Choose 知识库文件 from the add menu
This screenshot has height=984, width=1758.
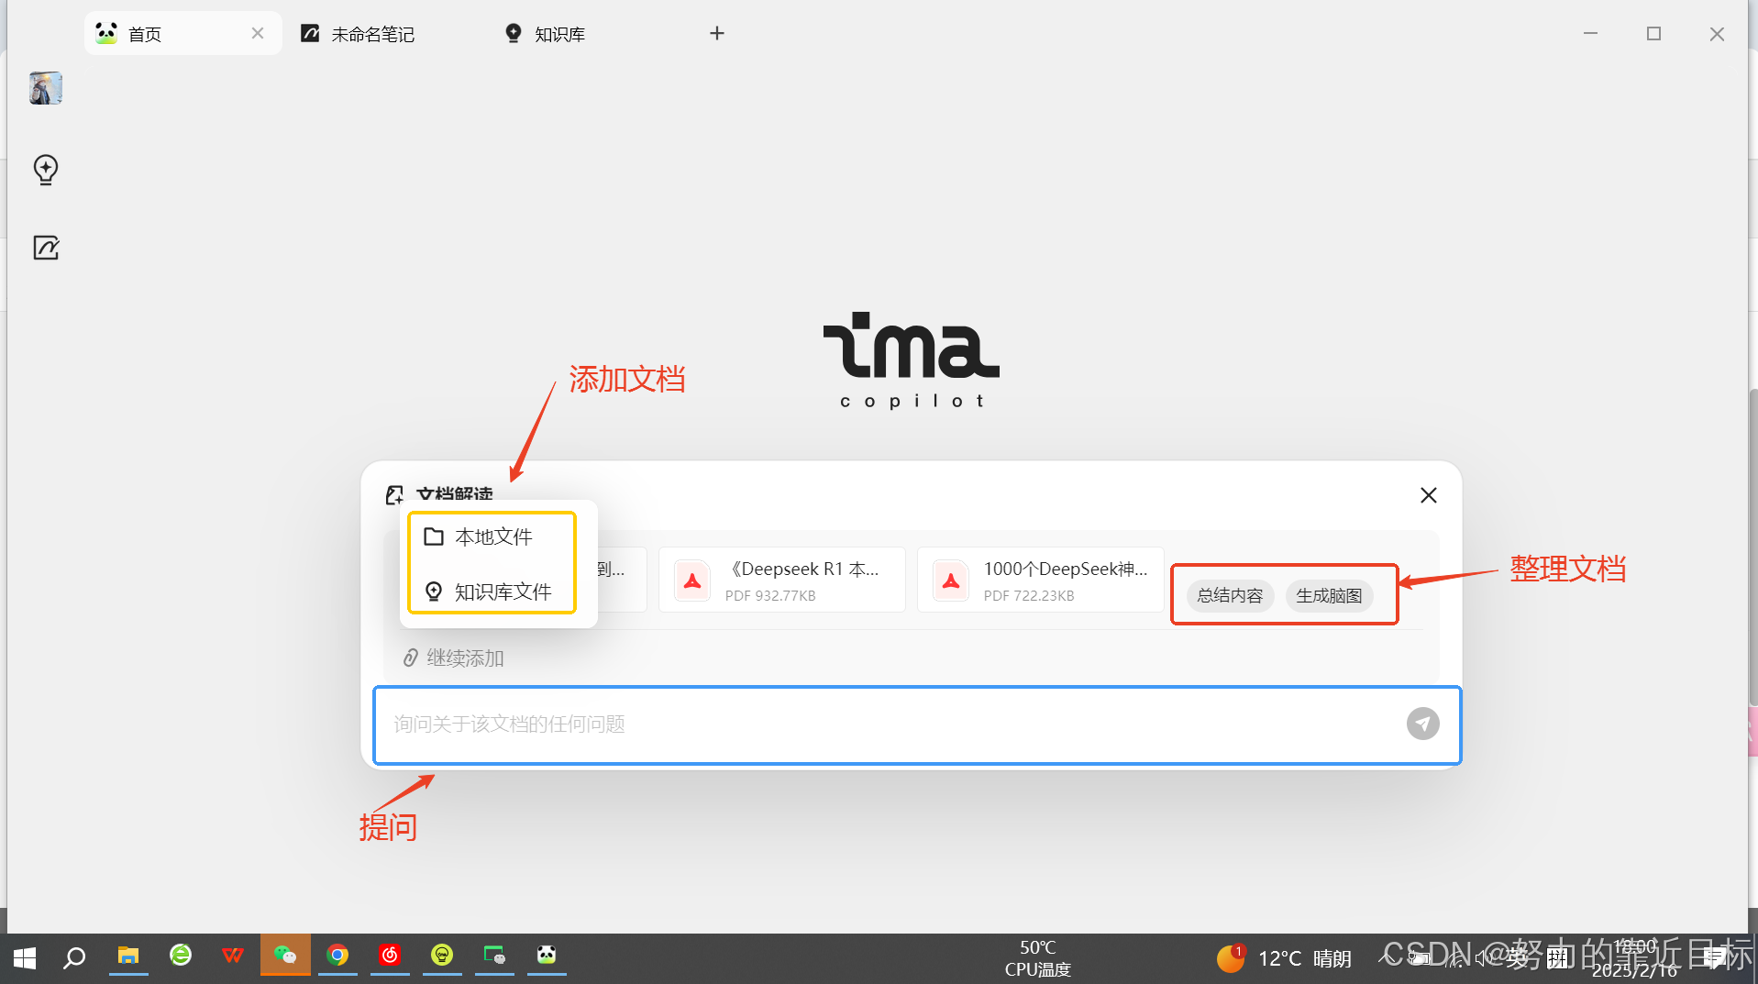[x=492, y=592]
